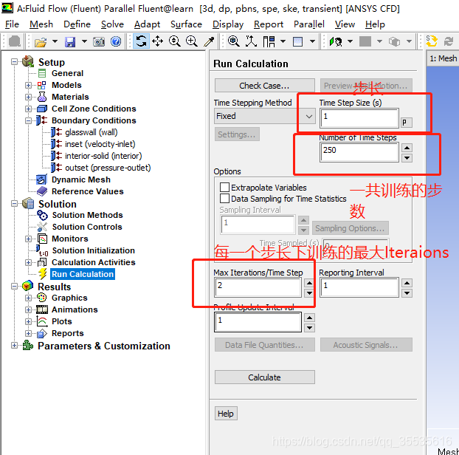Click the Acoustic Signals button
The image size is (459, 455).
(x=366, y=345)
